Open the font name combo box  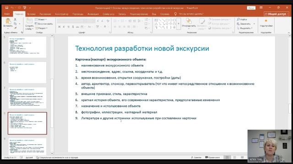(71, 21)
